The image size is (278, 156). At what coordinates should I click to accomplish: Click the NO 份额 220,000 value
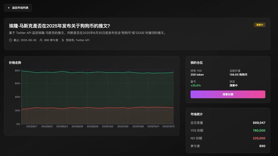259,139
